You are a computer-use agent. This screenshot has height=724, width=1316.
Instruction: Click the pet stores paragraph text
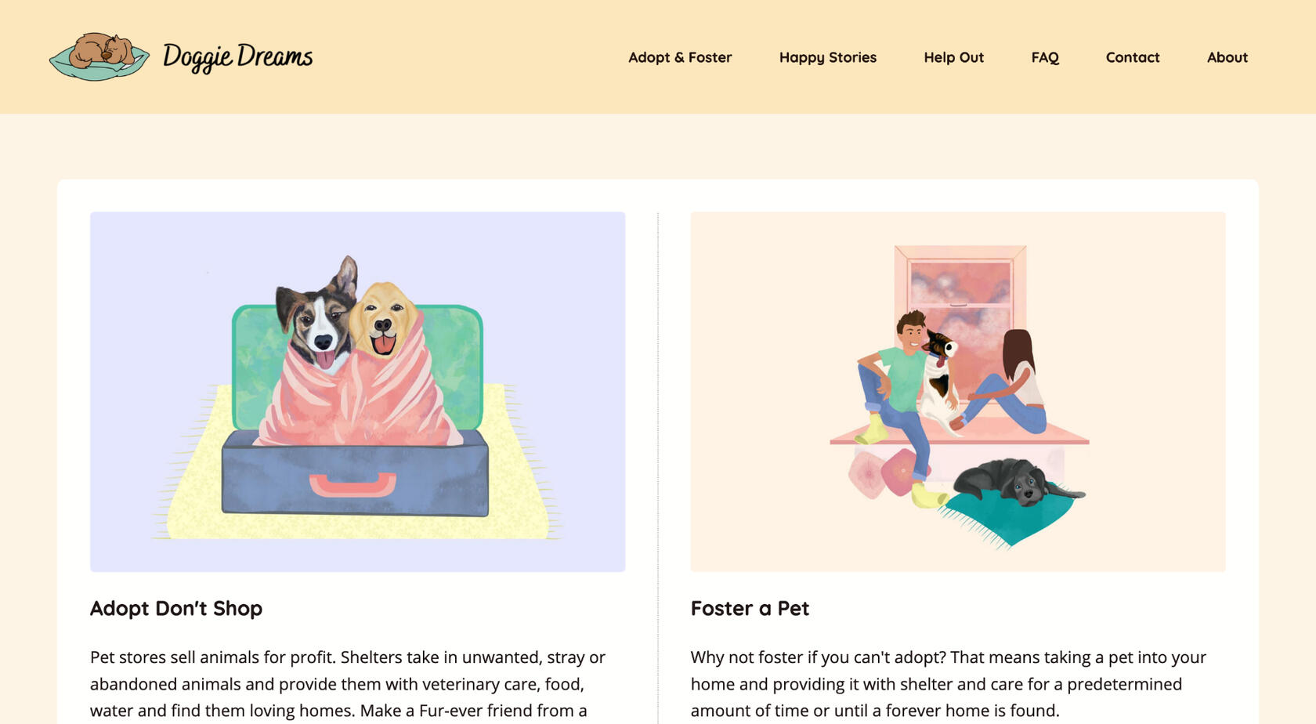click(x=348, y=683)
